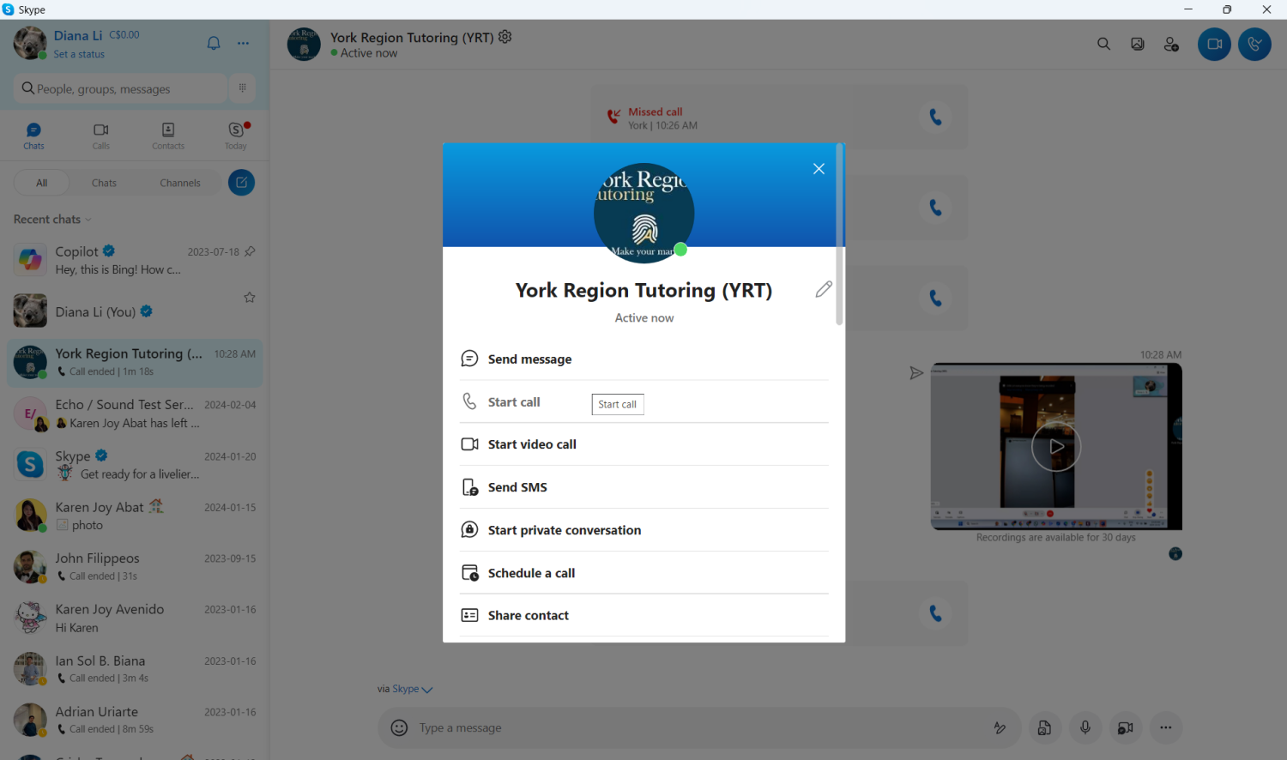Click the video message icon
Image resolution: width=1287 pixels, height=760 pixels.
1125,727
